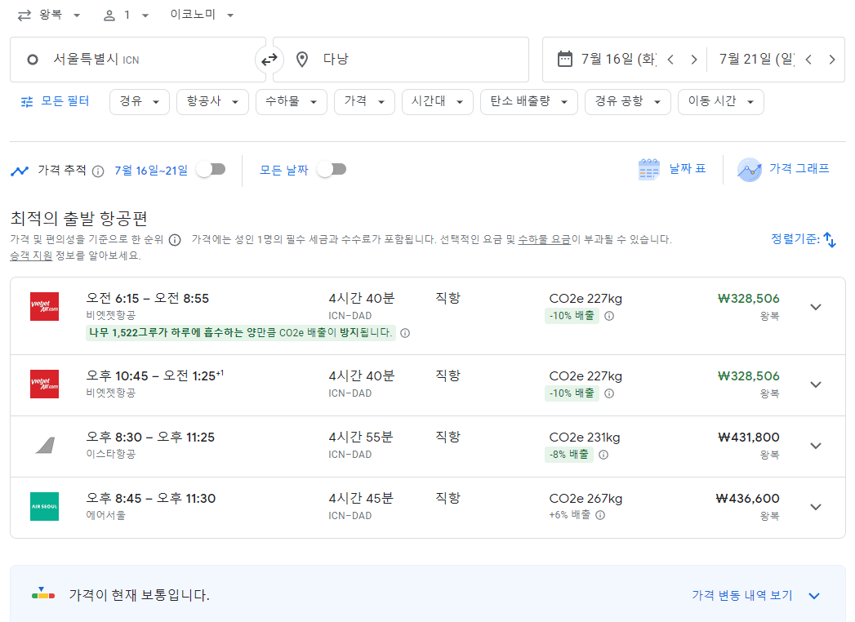This screenshot has height=622, width=855.
Task: Open the 시간대 time filter menu
Action: click(x=437, y=102)
